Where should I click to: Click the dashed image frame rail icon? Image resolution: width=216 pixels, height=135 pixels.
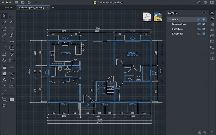click(212, 59)
